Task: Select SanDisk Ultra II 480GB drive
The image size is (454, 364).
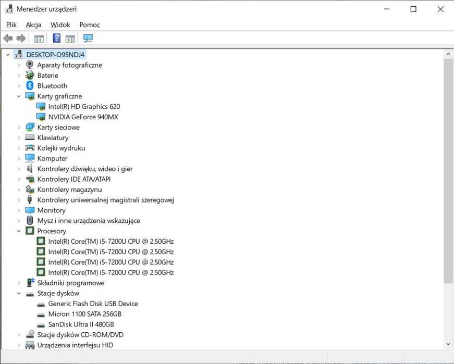Action: (x=81, y=324)
